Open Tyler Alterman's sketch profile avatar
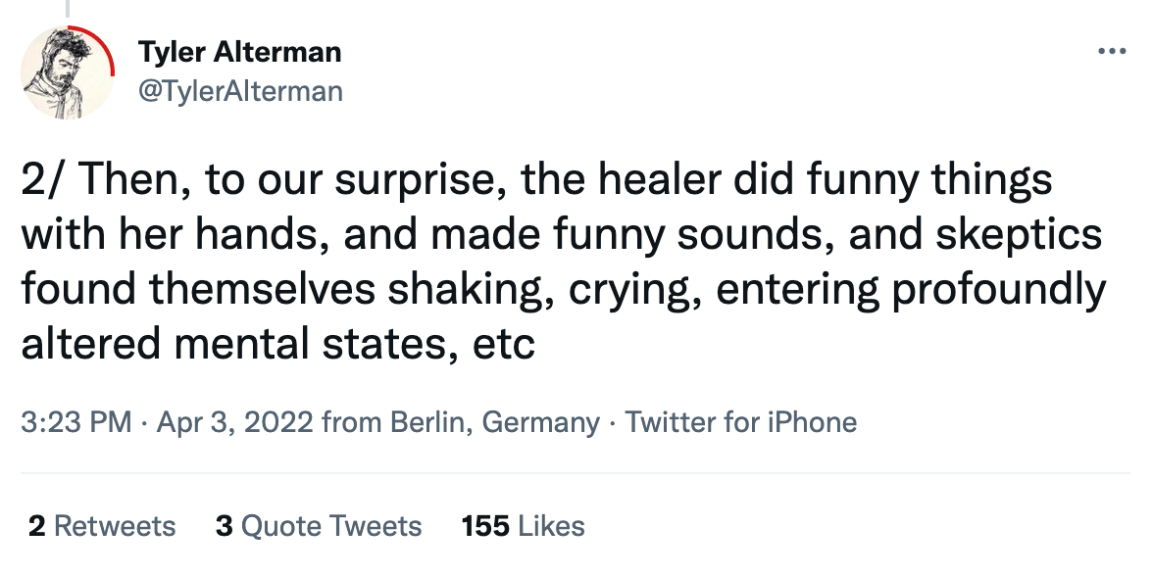 click(x=67, y=72)
